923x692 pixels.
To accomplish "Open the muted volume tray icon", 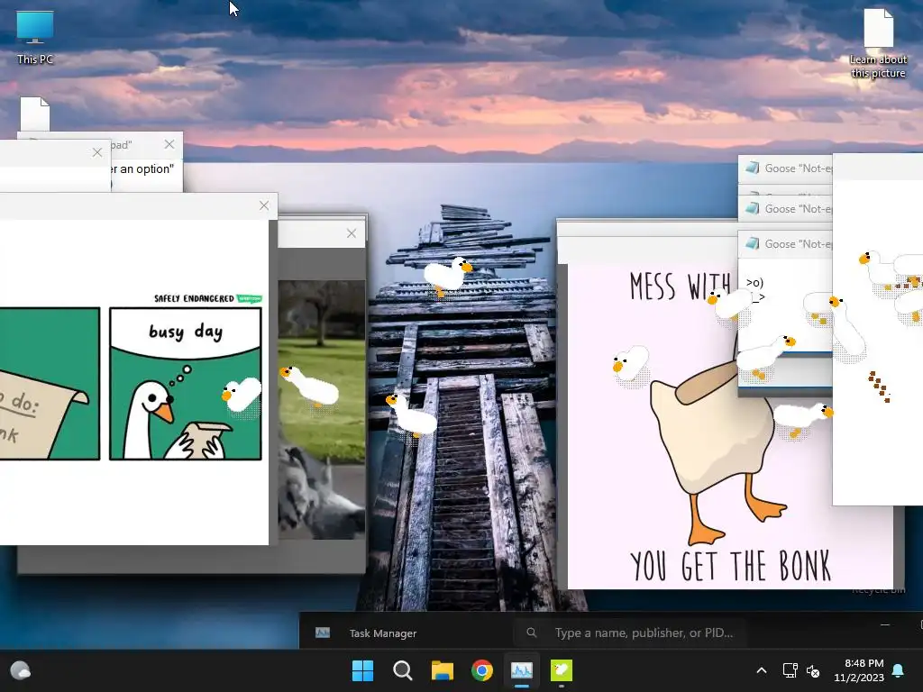I will click(813, 670).
